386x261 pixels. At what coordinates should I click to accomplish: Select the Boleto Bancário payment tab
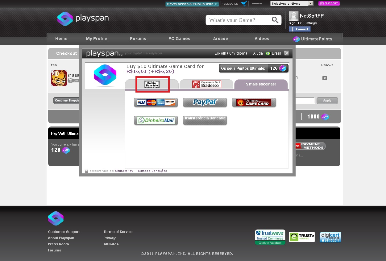click(x=152, y=84)
